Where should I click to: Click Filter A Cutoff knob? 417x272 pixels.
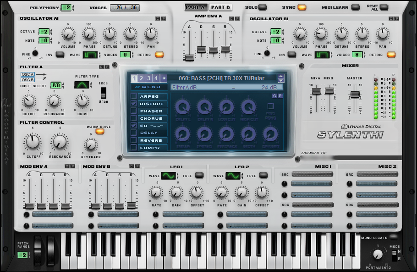pyautogui.click(x=29, y=101)
